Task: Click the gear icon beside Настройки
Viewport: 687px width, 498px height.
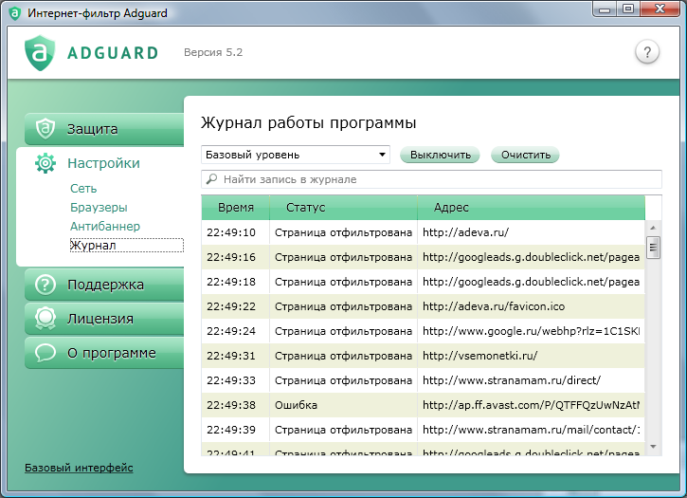Action: (45, 163)
